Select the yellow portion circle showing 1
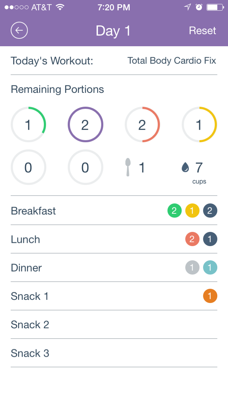The height and width of the screenshot is (404, 228). coord(199,124)
